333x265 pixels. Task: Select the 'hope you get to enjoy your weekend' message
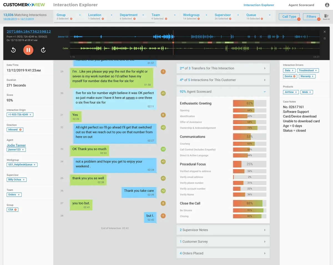point(115,165)
